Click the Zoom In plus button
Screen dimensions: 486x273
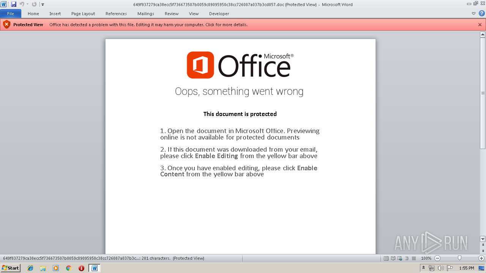point(481,258)
